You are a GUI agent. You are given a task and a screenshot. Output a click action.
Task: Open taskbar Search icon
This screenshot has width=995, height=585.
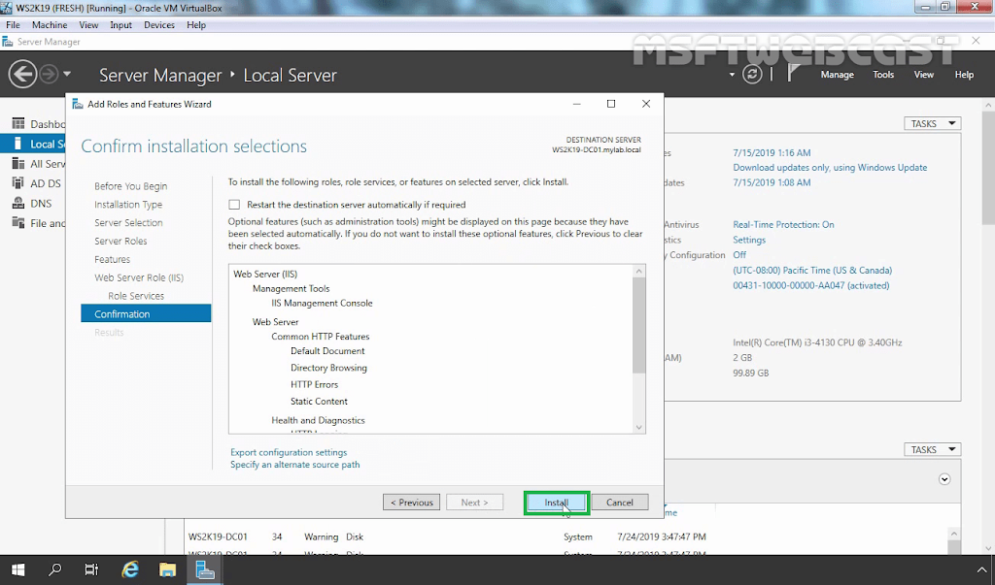coord(55,569)
